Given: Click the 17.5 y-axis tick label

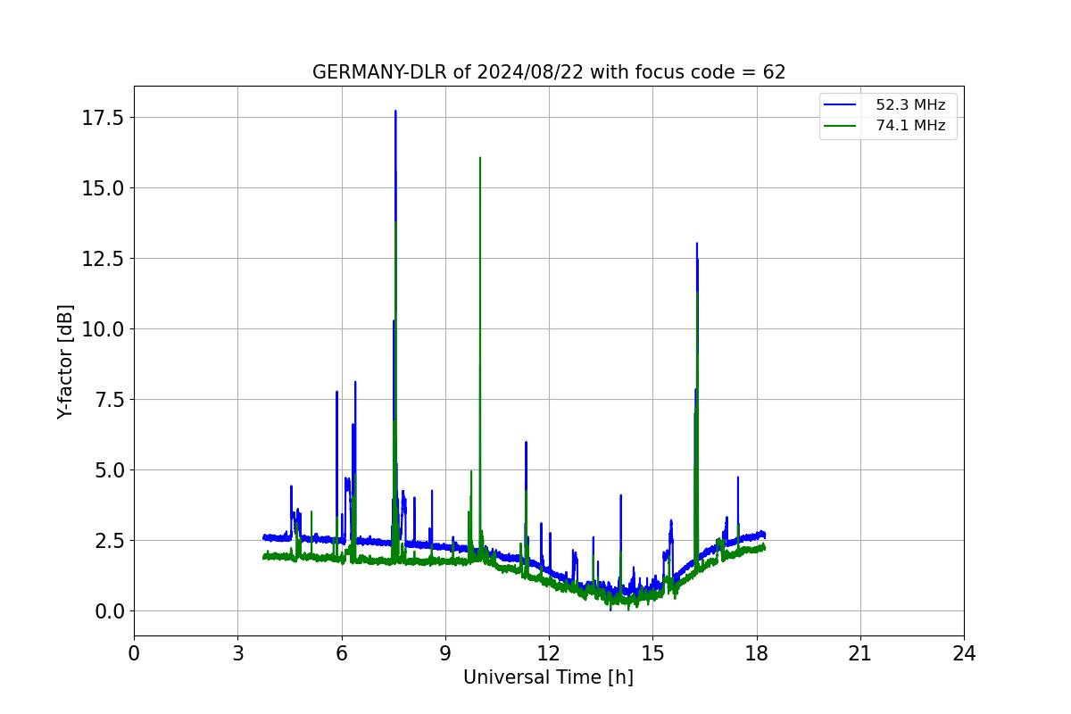Looking at the screenshot, I should click(x=104, y=118).
